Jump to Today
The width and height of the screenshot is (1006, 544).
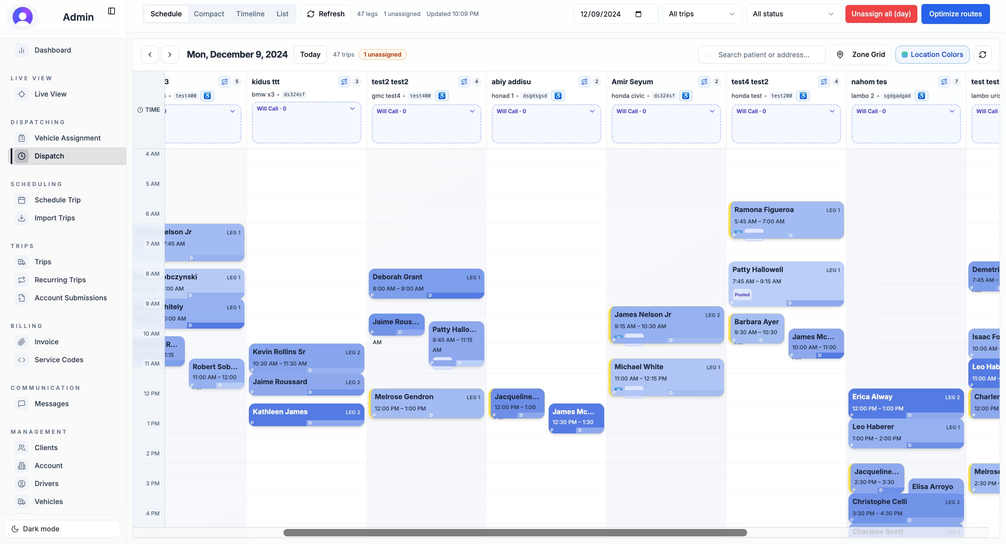coord(310,55)
